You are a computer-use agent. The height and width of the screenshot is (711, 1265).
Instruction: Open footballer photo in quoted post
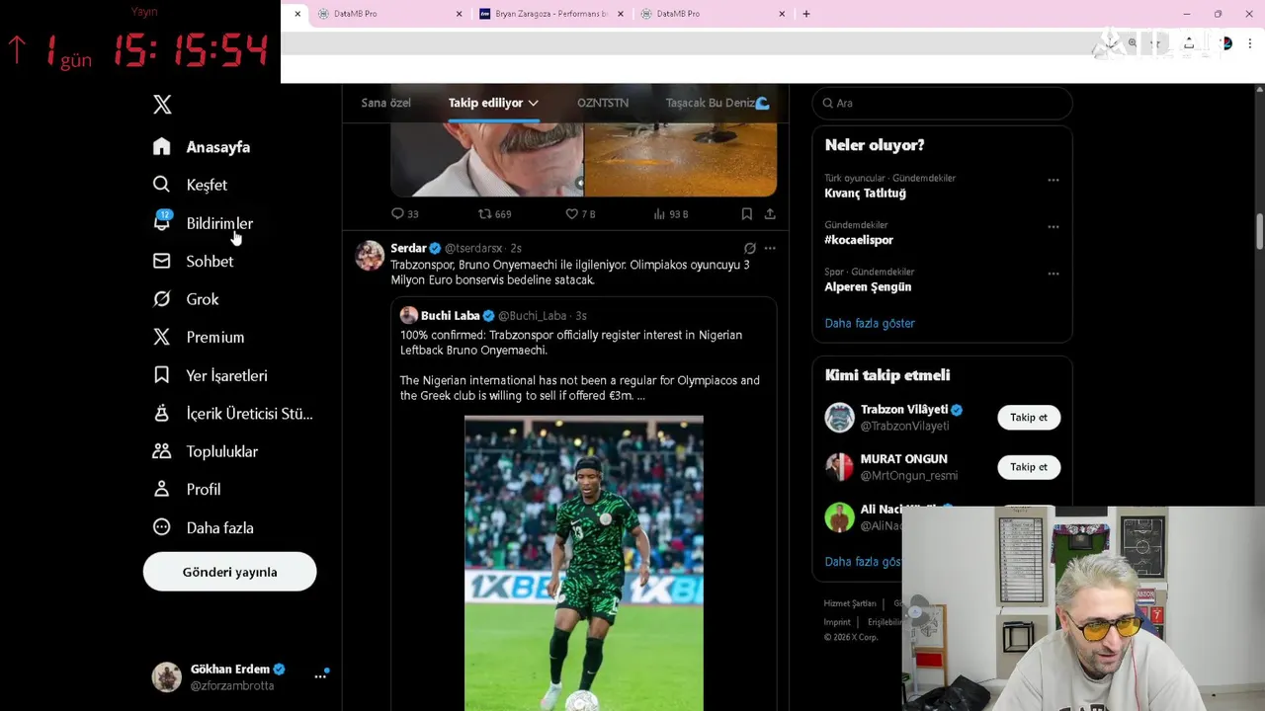click(584, 563)
